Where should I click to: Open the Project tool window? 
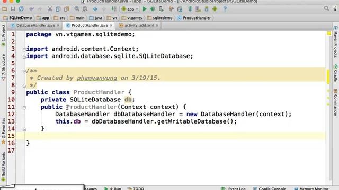point(3,36)
